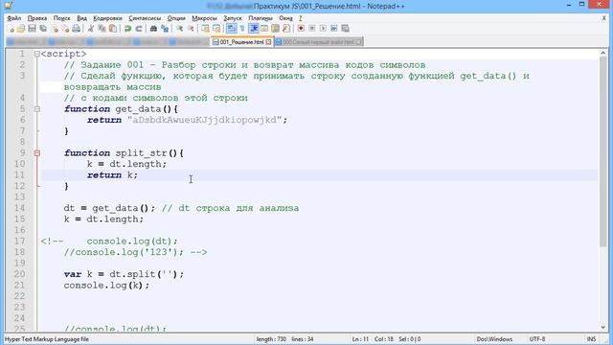Click the Stop macro recording icon
The width and height of the screenshot is (613, 345).
(312, 29)
